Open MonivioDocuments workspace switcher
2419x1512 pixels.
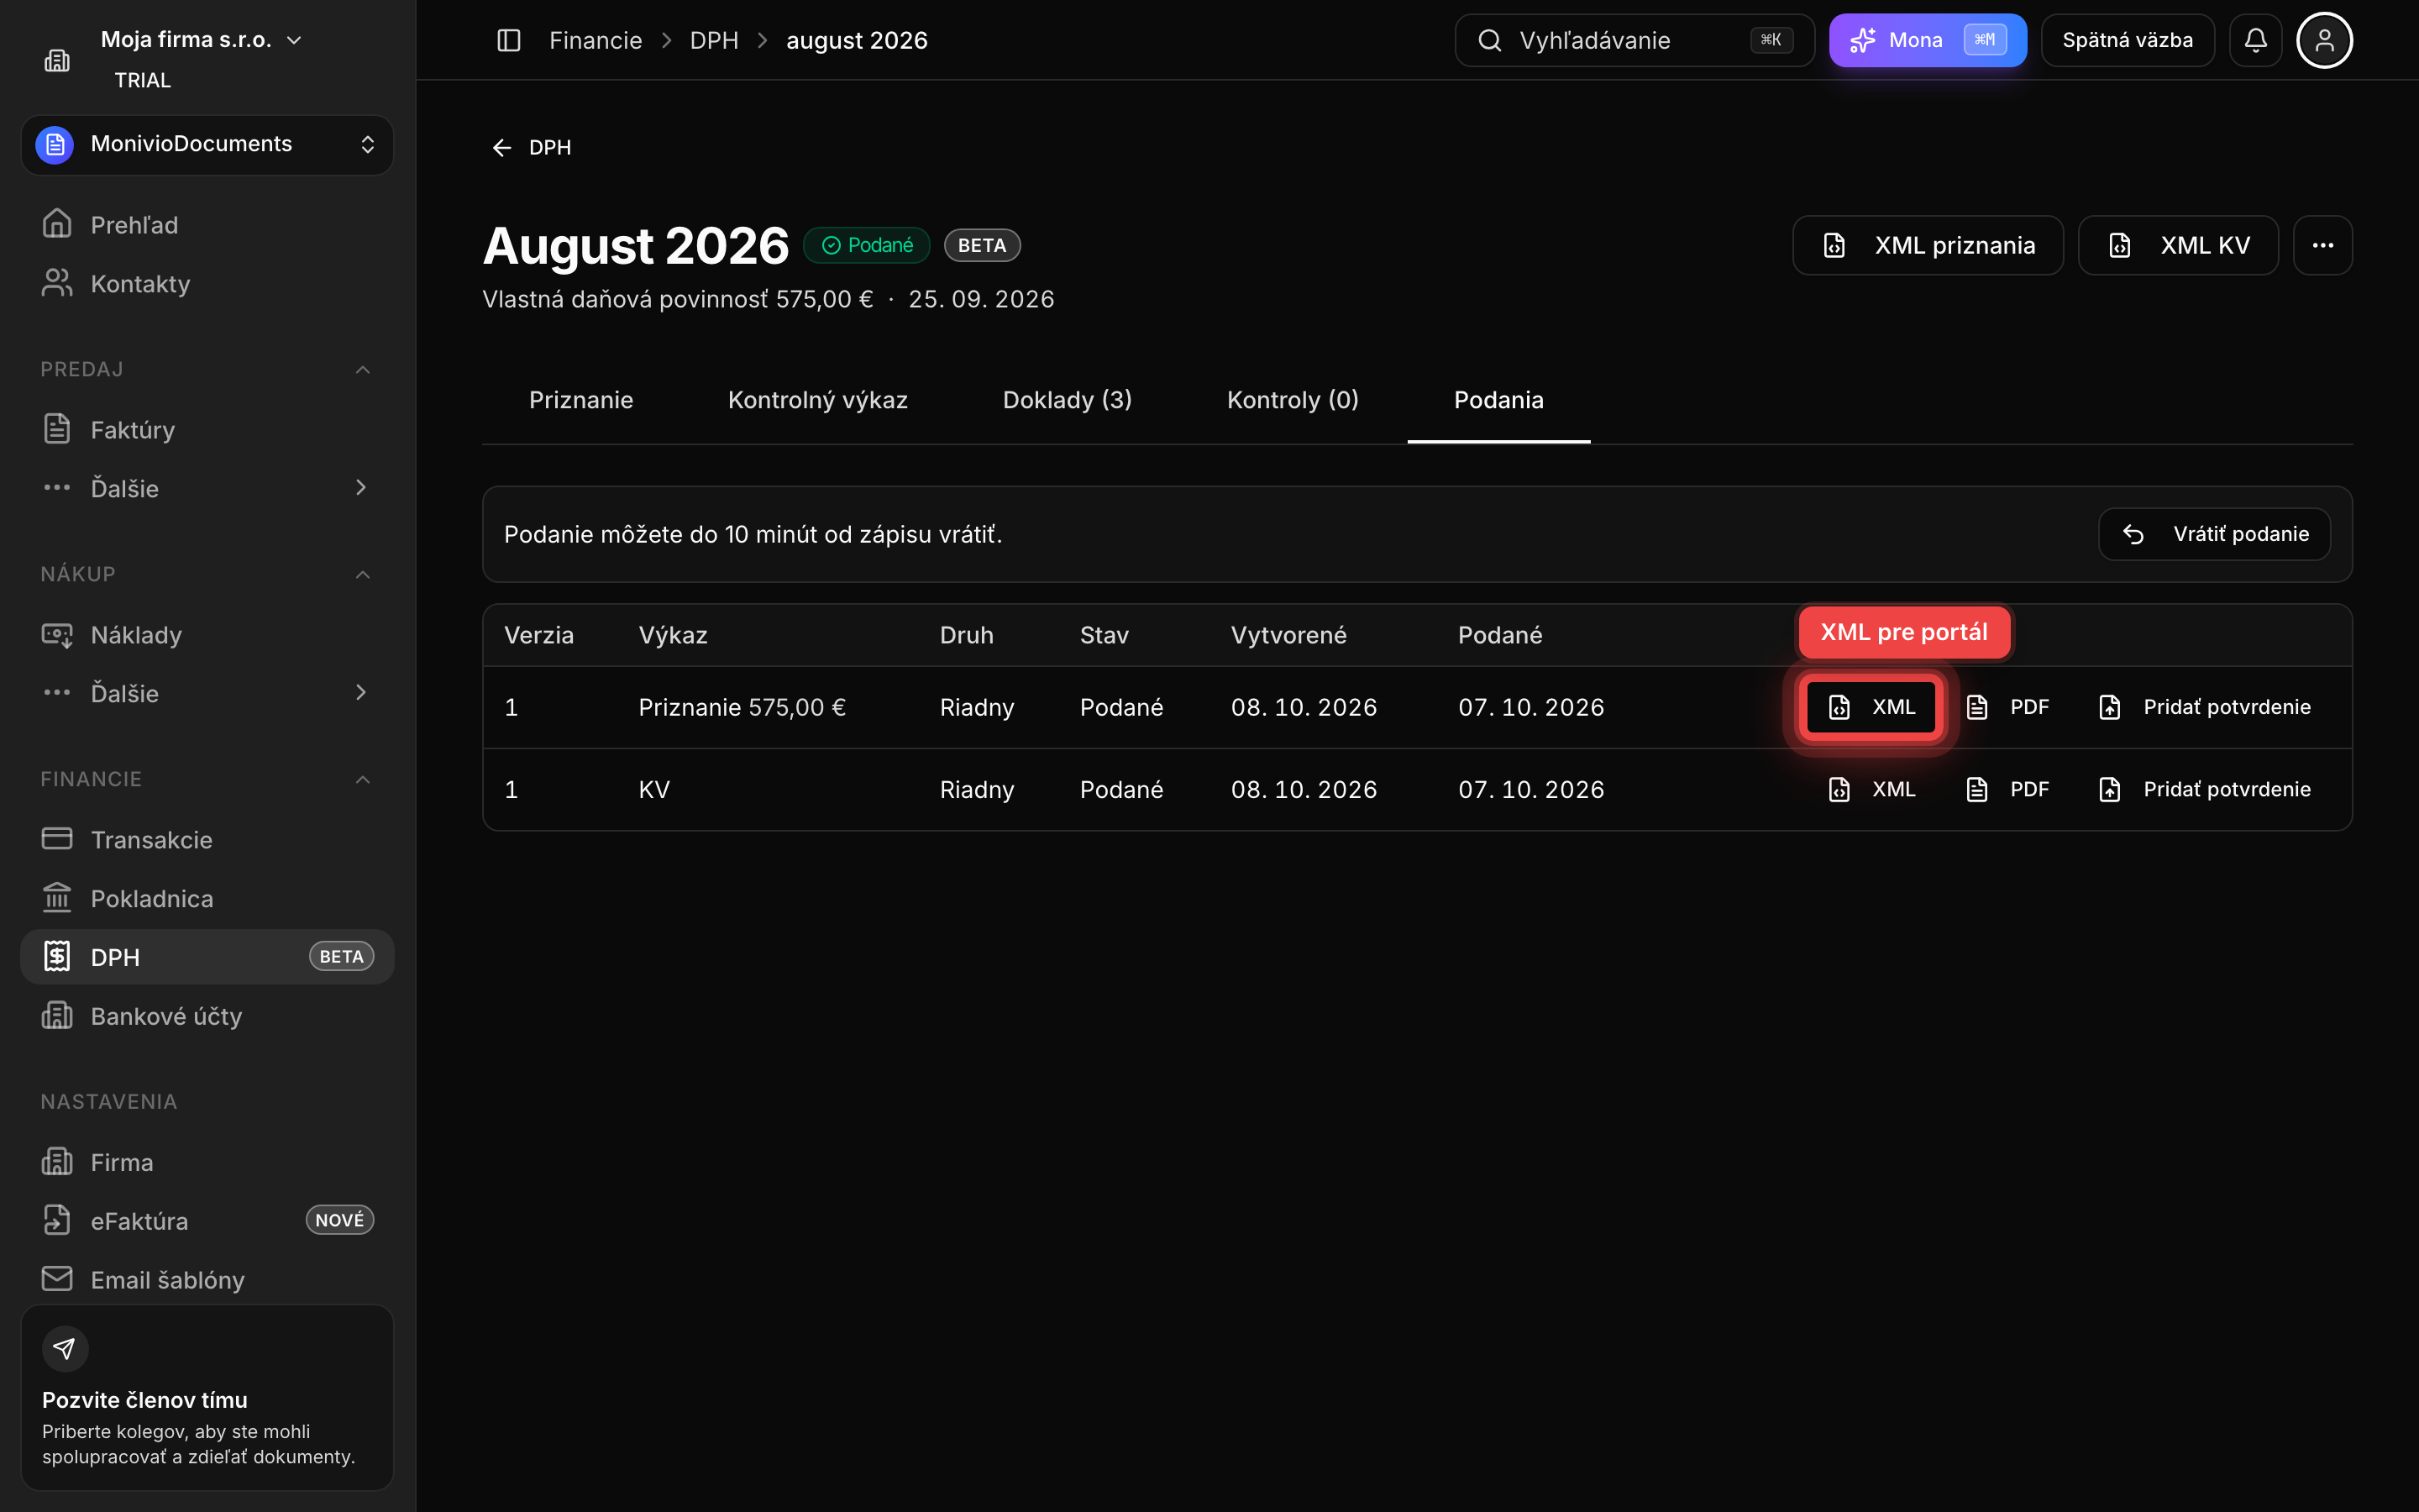pyautogui.click(x=207, y=144)
